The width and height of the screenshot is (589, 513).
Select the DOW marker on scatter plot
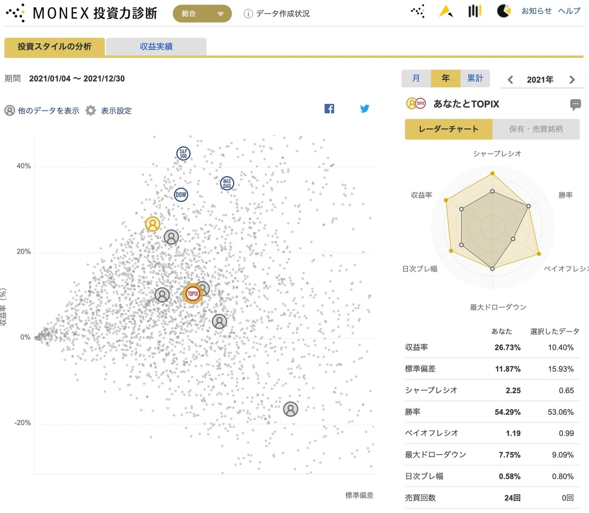coord(181,195)
